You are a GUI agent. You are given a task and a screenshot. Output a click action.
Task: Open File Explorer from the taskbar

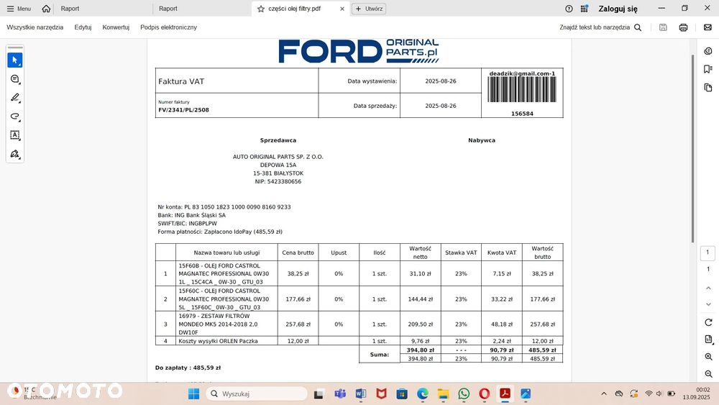443,393
